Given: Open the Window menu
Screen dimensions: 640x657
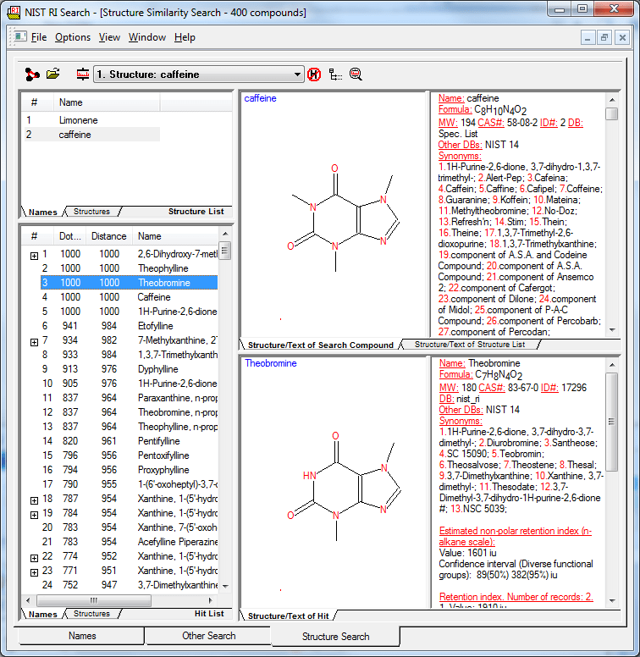Looking at the screenshot, I should (147, 37).
